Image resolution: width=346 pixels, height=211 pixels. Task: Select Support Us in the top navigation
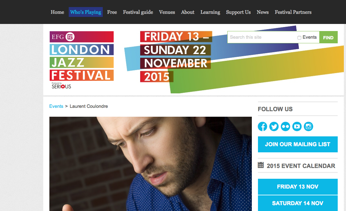[238, 12]
